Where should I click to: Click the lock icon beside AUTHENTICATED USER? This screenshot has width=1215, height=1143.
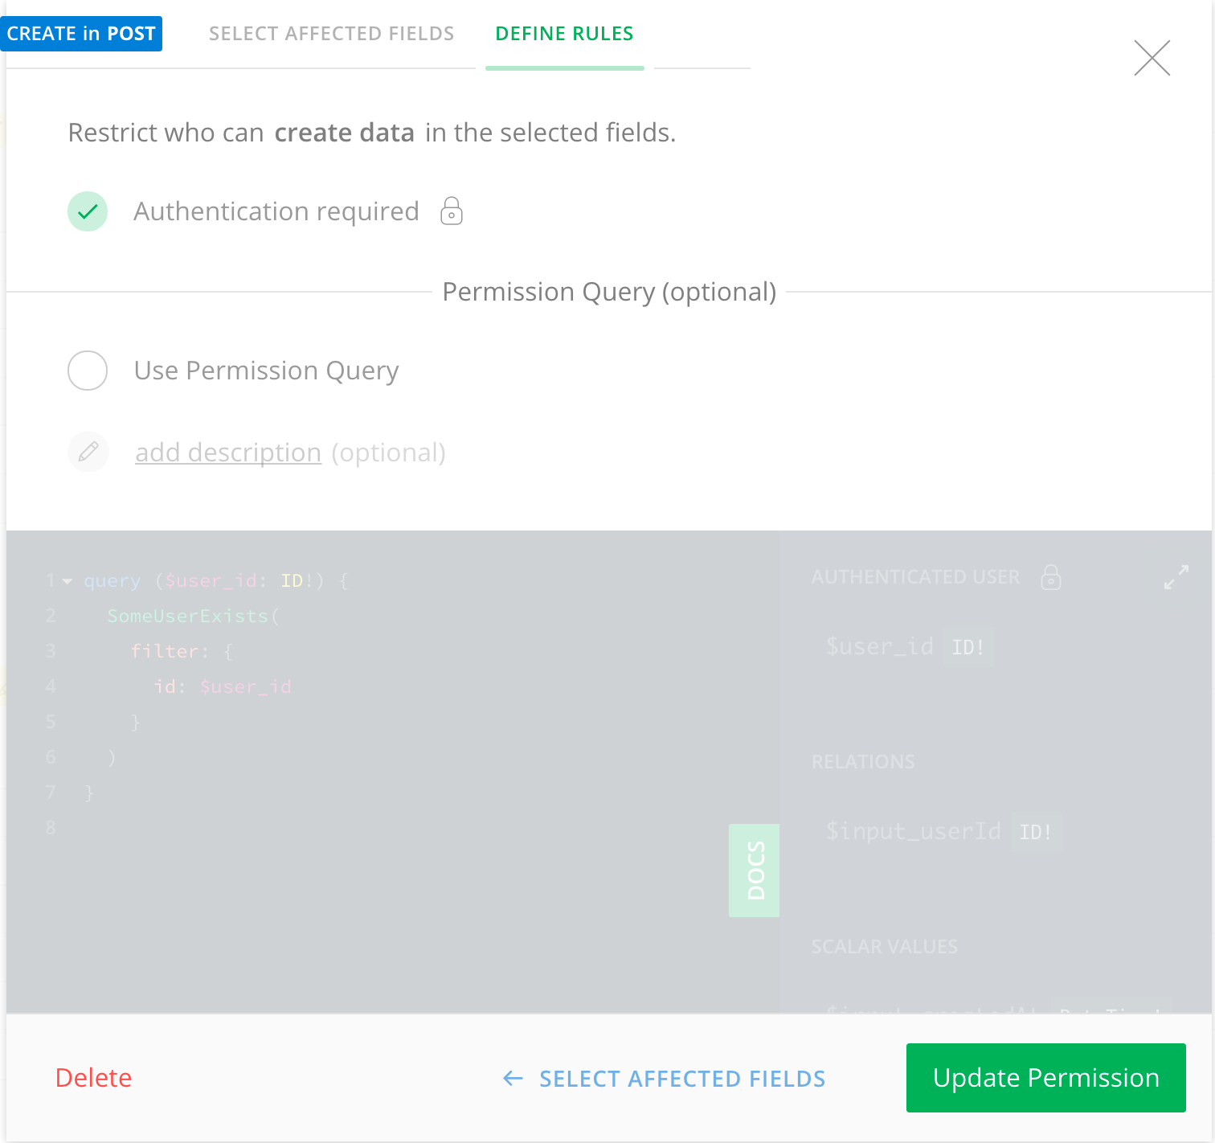[x=1051, y=577]
